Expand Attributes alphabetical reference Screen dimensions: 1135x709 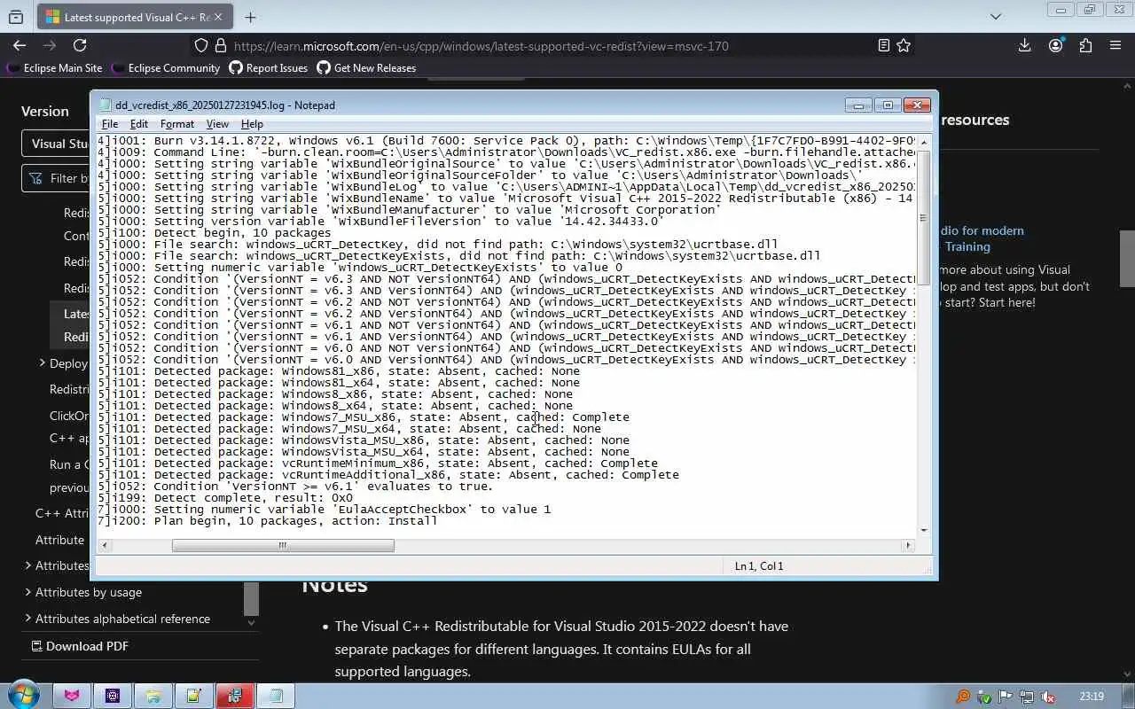tap(28, 619)
